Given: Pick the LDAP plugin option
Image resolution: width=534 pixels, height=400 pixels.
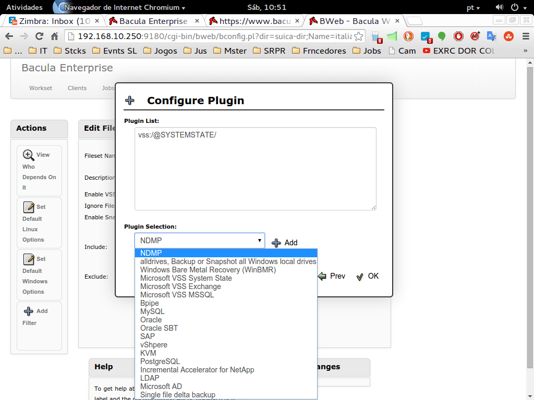Looking at the screenshot, I should coord(226,378).
